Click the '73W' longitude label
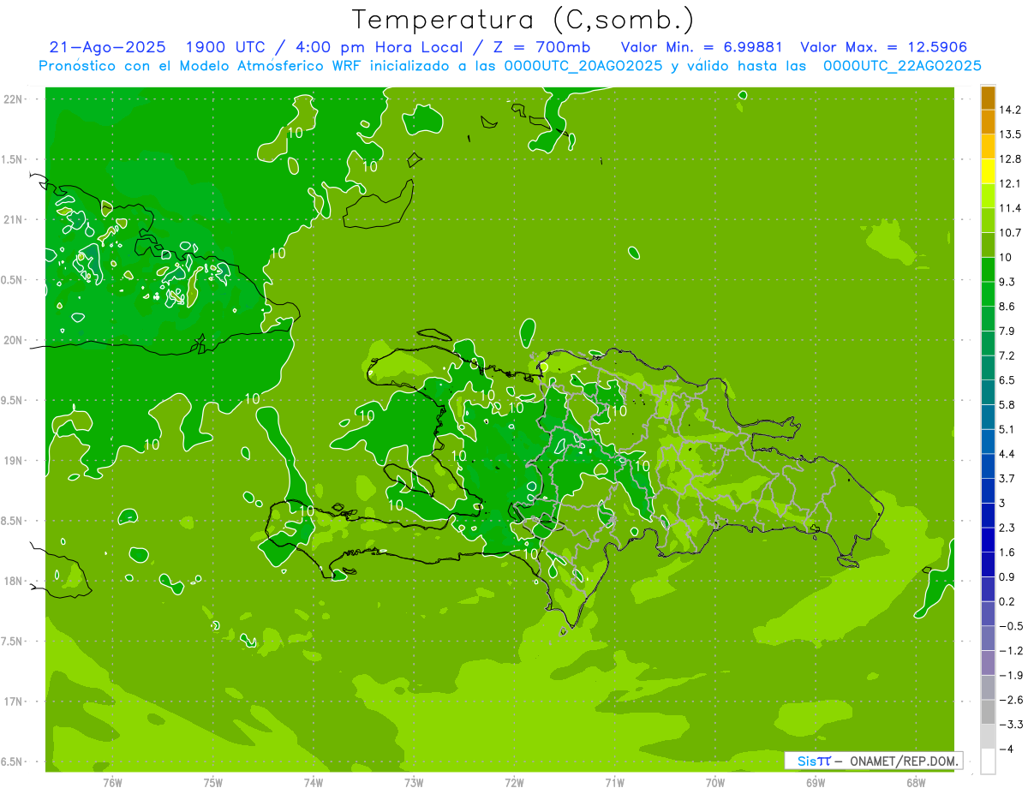Screen dimensions: 1028x794 click(x=414, y=783)
